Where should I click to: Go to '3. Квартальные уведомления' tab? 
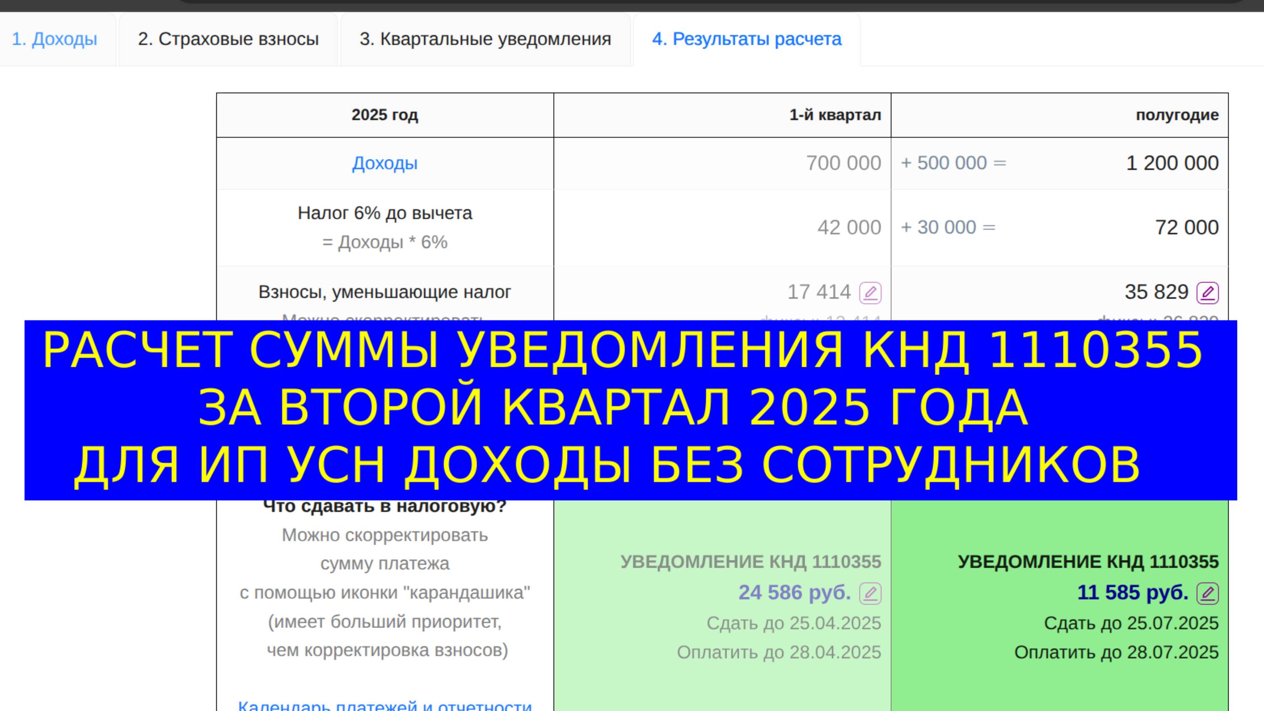(x=485, y=39)
